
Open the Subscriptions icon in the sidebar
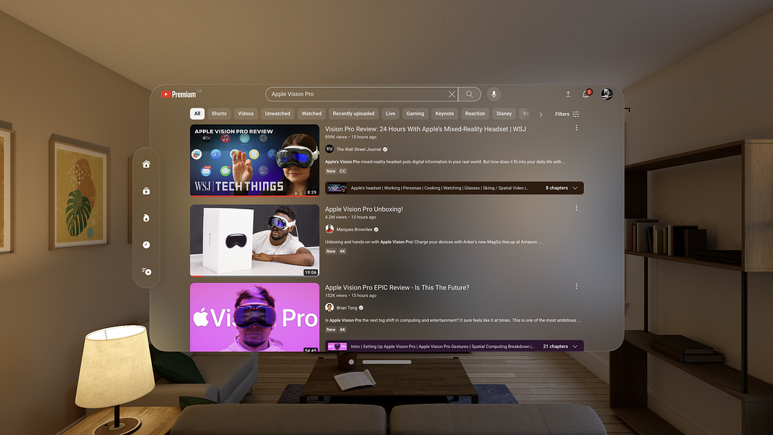146,191
